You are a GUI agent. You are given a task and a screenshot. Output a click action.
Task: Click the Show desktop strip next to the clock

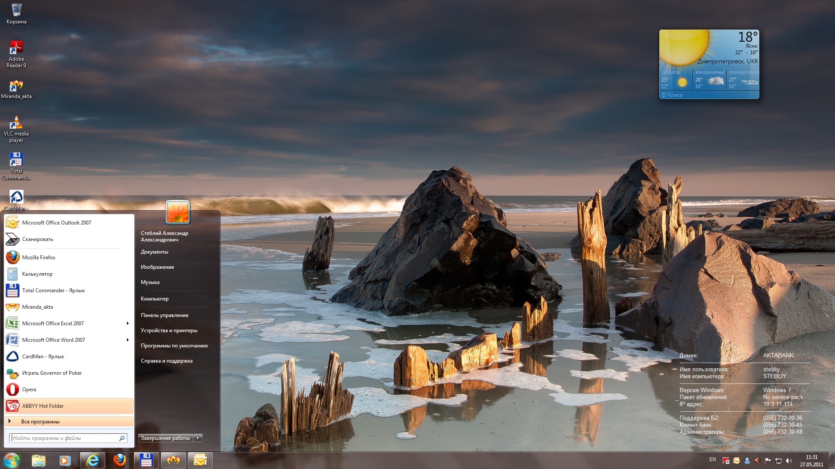pyautogui.click(x=832, y=461)
